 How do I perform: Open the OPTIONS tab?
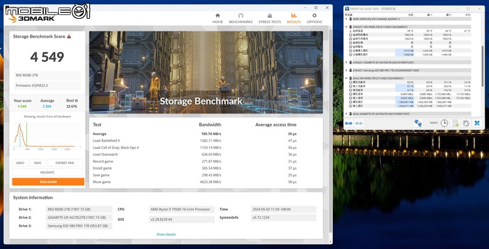pyautogui.click(x=314, y=18)
